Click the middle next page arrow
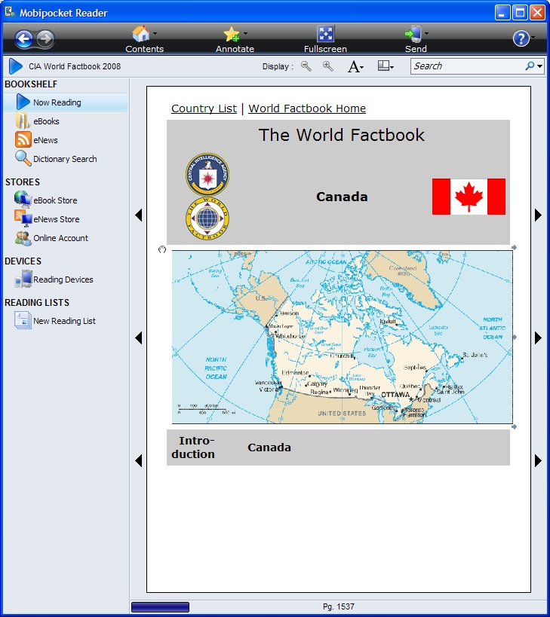 (x=538, y=338)
